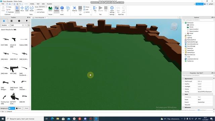Switch to the MODEL ribbon tab
This screenshot has height=121, width=215.
pos(32,4)
